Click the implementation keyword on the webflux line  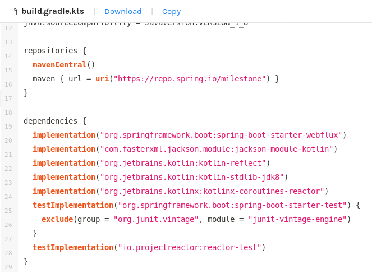pyautogui.click(x=64, y=135)
